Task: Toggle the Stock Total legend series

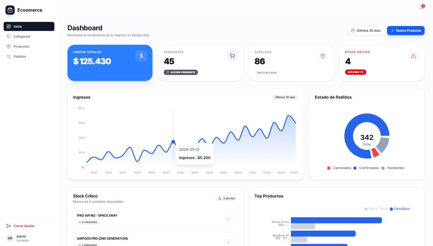Action: [376, 209]
